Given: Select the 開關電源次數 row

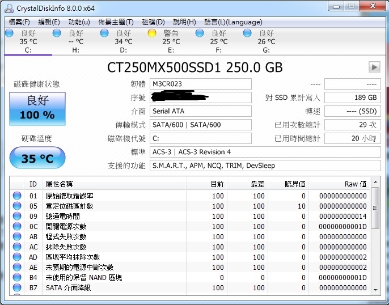Looking at the screenshot, I should (x=190, y=226).
